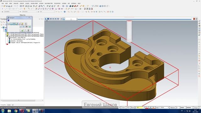Jump to previous stop in Backplot
201x113 pixels.
pyautogui.click(x=51, y=19)
